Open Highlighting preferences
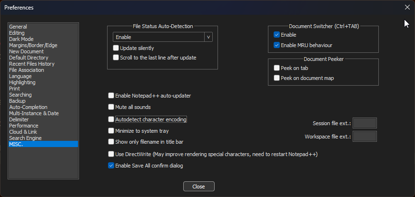 (x=43, y=82)
